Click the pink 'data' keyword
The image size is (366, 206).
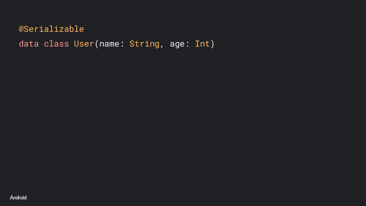click(29, 44)
